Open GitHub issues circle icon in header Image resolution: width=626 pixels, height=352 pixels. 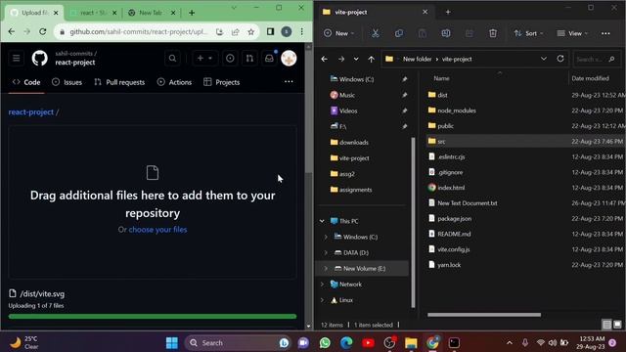[230, 59]
